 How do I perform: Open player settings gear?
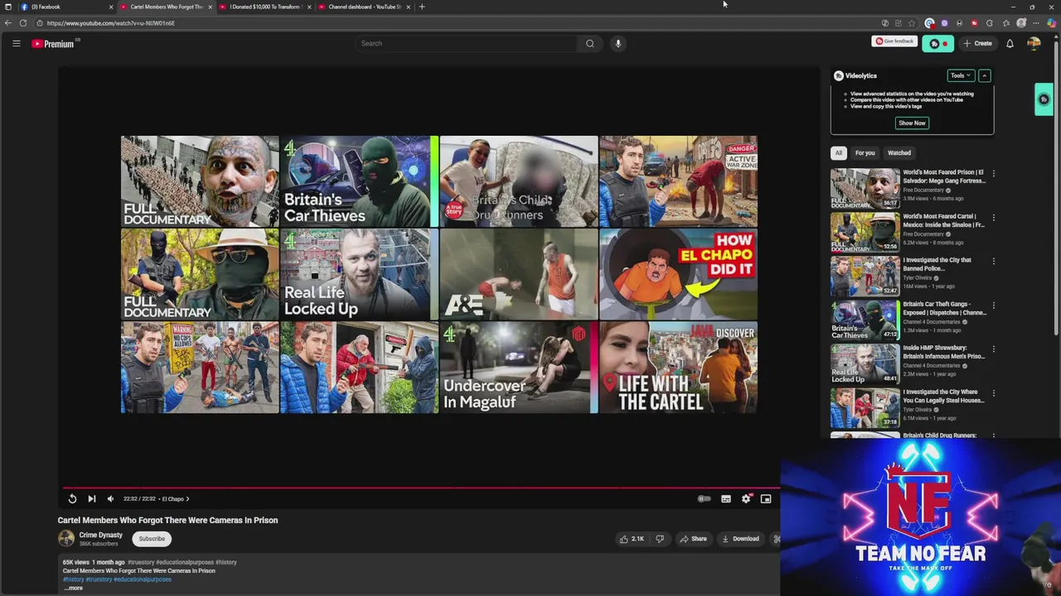point(746,498)
